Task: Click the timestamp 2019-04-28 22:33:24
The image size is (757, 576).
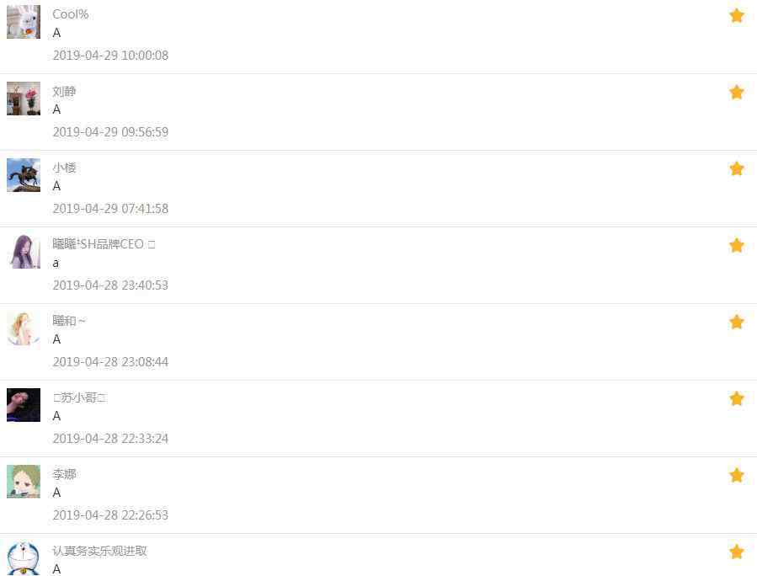Action: (x=110, y=439)
